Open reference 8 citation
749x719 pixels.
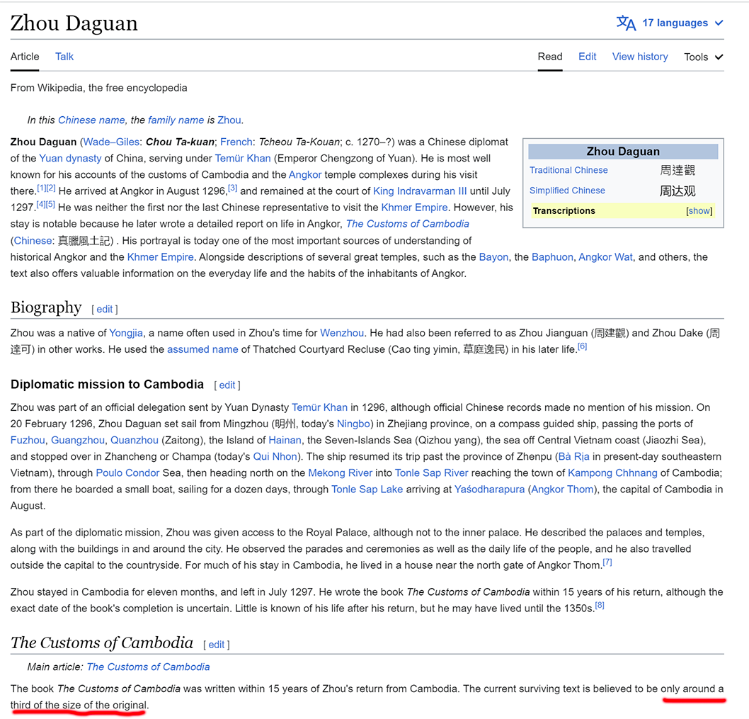click(x=600, y=605)
